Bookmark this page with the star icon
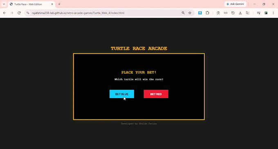Screen dimensions: 278x149 click(x=190, y=13)
